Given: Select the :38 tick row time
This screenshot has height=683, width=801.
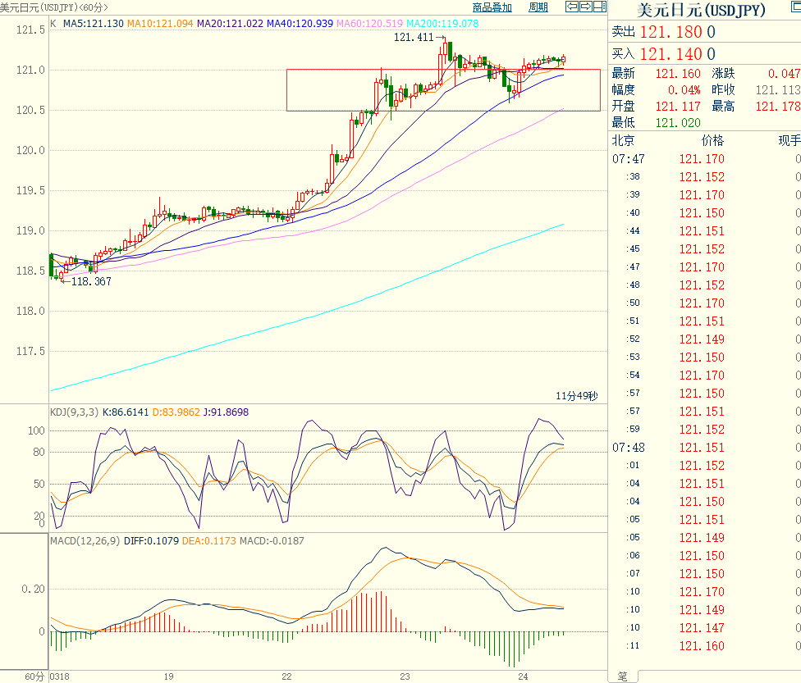Looking at the screenshot, I should pyautogui.click(x=634, y=176).
